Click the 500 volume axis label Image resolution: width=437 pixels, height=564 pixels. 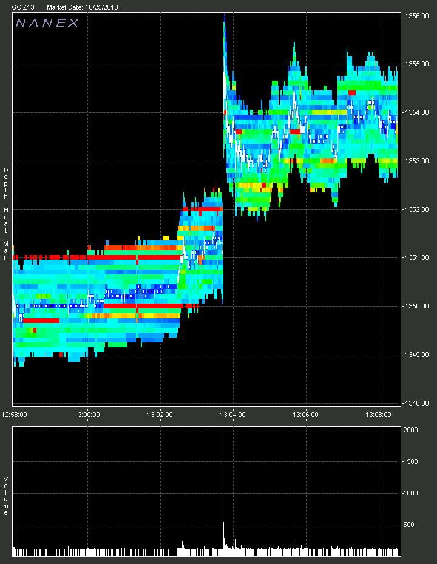pyautogui.click(x=409, y=525)
